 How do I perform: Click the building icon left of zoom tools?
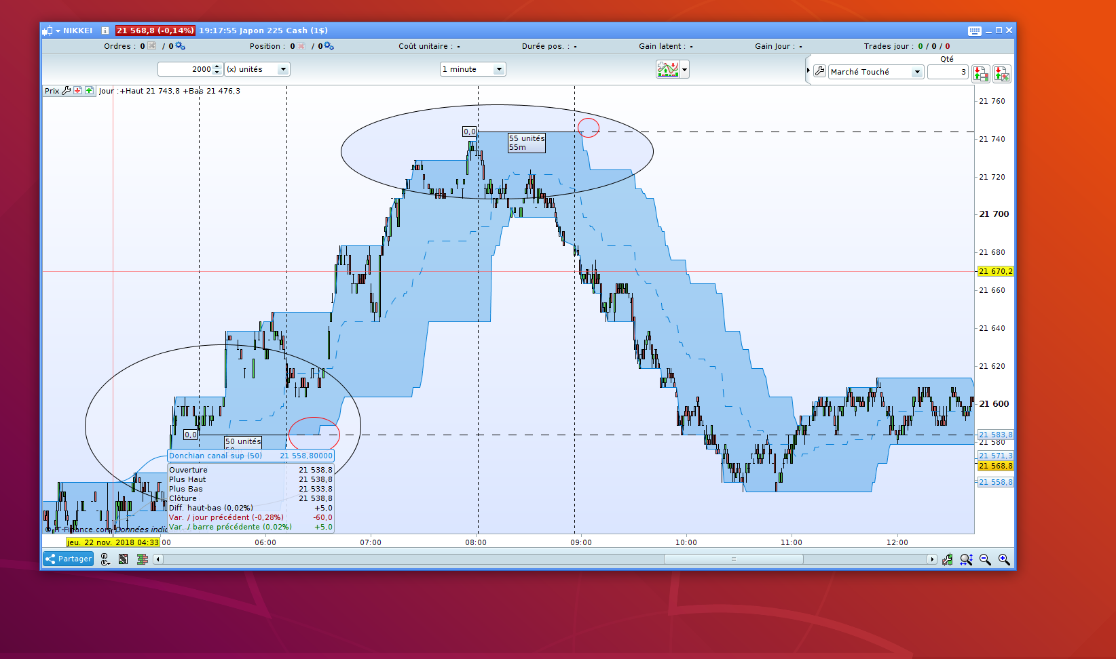click(947, 559)
